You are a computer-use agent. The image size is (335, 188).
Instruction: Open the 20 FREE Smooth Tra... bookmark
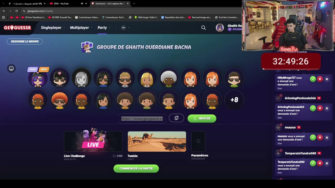[x=60, y=17]
